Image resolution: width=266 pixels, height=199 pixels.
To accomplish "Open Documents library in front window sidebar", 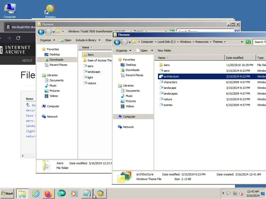I will [132, 91].
